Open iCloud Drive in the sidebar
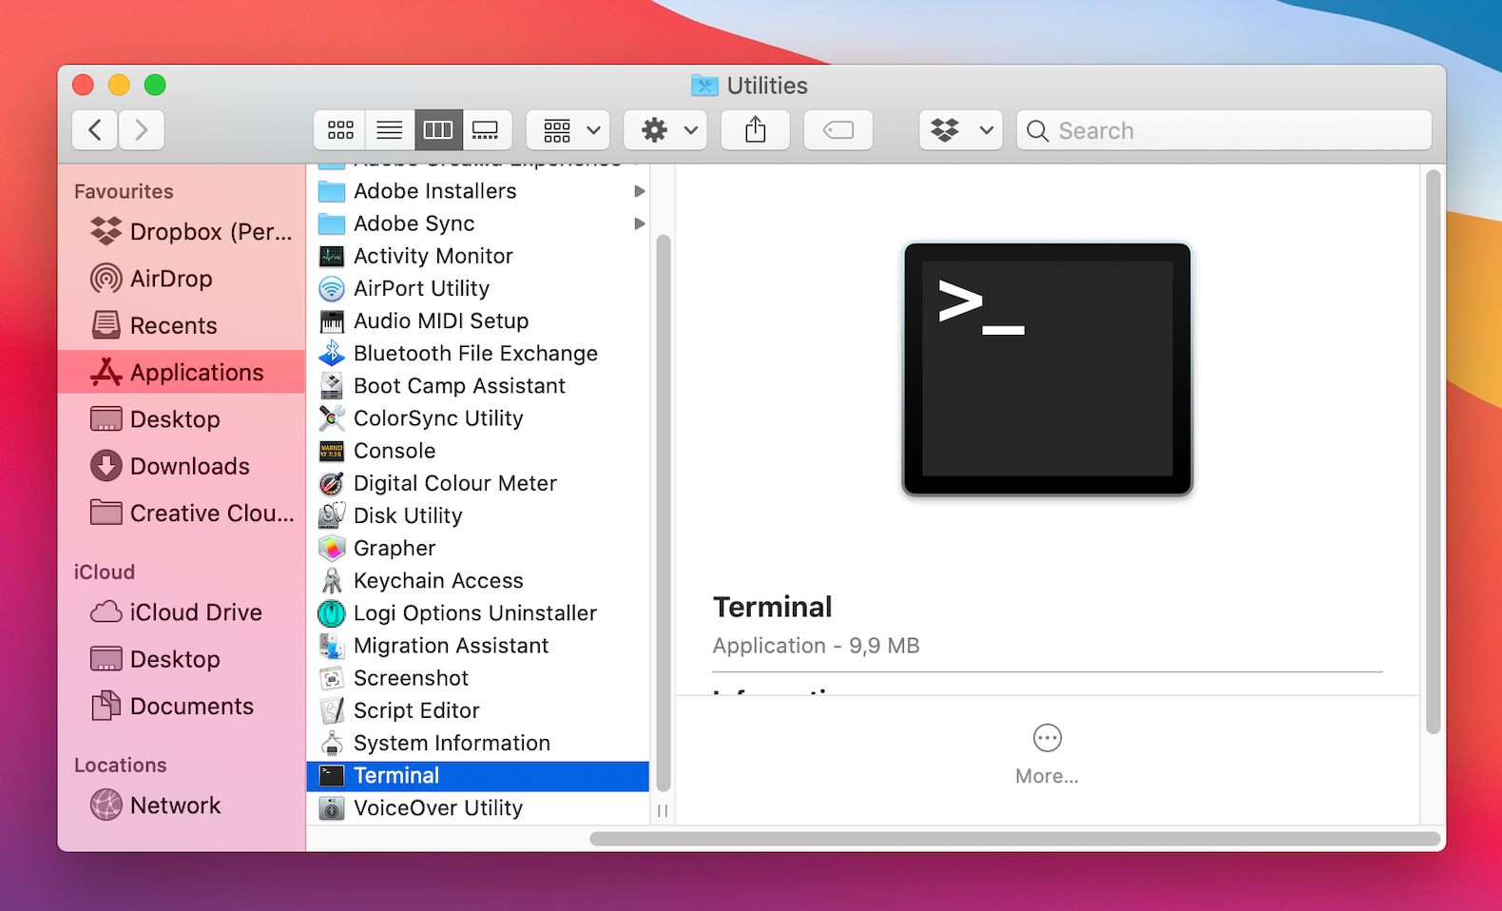This screenshot has height=911, width=1502. [x=195, y=612]
